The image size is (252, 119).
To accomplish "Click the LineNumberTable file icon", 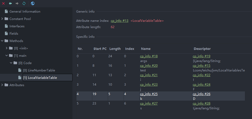I will tap(20, 70).
